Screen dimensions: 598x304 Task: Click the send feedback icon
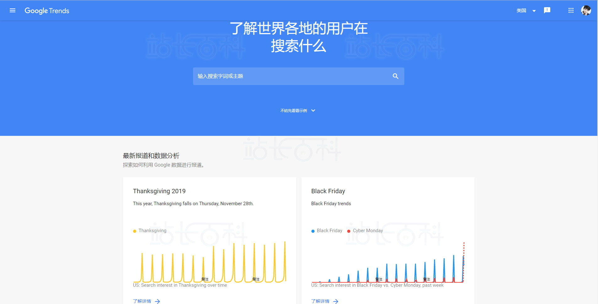pos(547,10)
